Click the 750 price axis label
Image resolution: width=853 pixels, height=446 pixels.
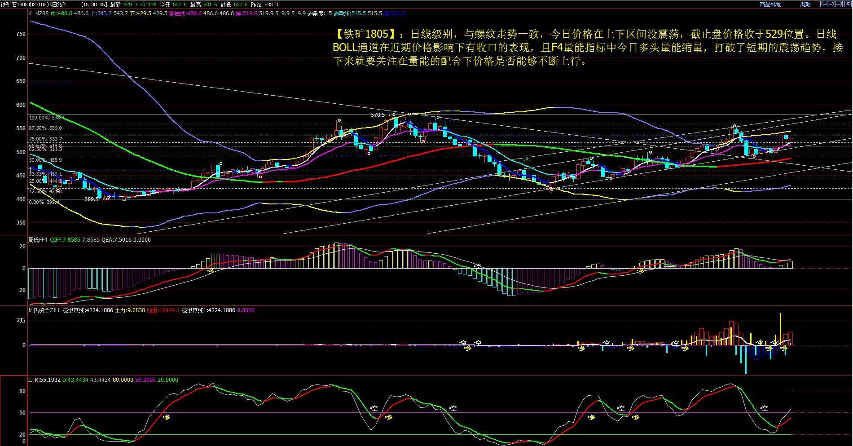[21, 34]
